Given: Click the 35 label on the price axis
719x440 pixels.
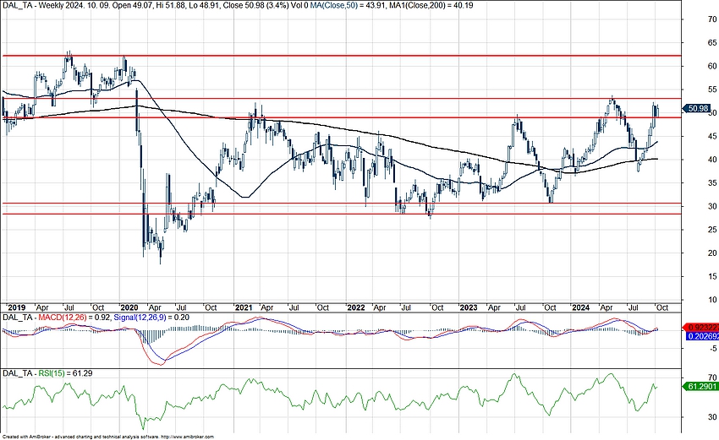Looking at the screenshot, I should tap(712, 182).
